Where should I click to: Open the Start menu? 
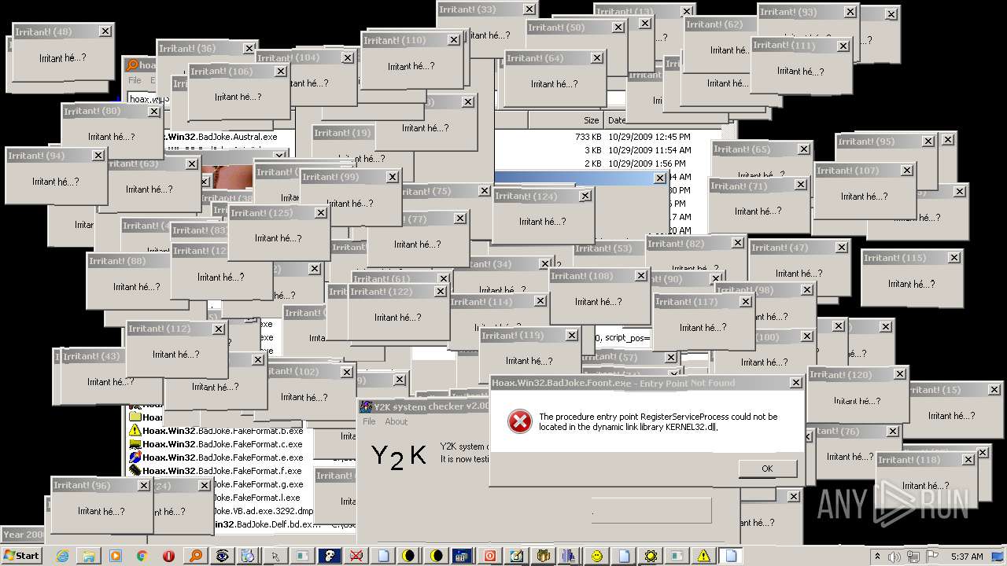point(22,556)
